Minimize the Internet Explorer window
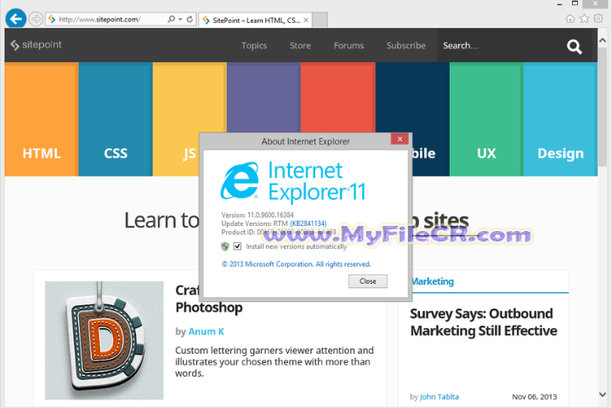 (559, 4)
